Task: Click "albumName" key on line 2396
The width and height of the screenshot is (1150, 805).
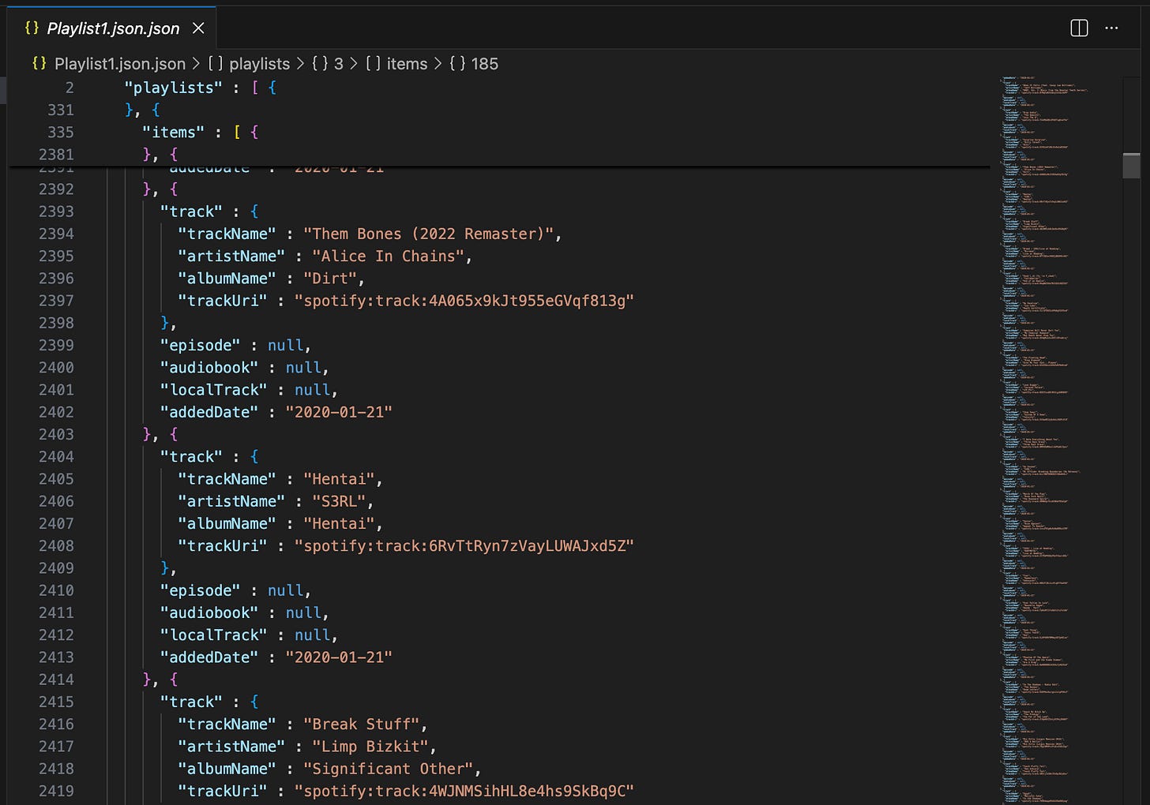Action: (227, 279)
